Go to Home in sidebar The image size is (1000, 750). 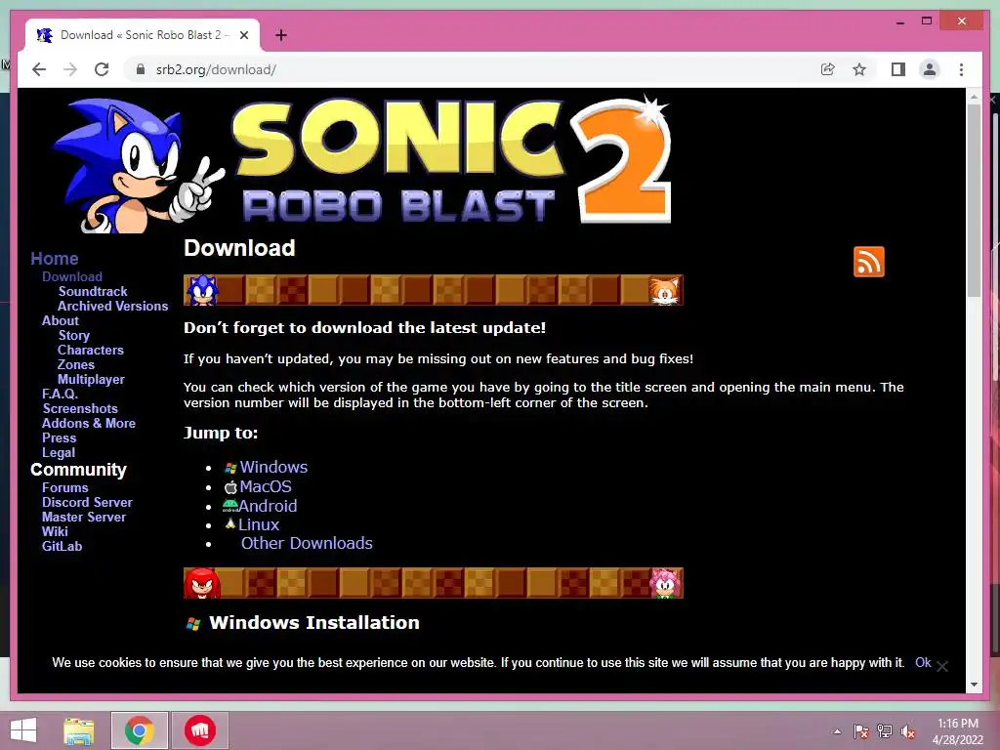55,259
